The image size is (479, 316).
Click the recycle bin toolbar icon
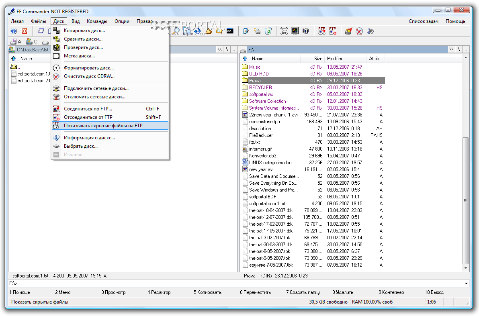(268, 31)
